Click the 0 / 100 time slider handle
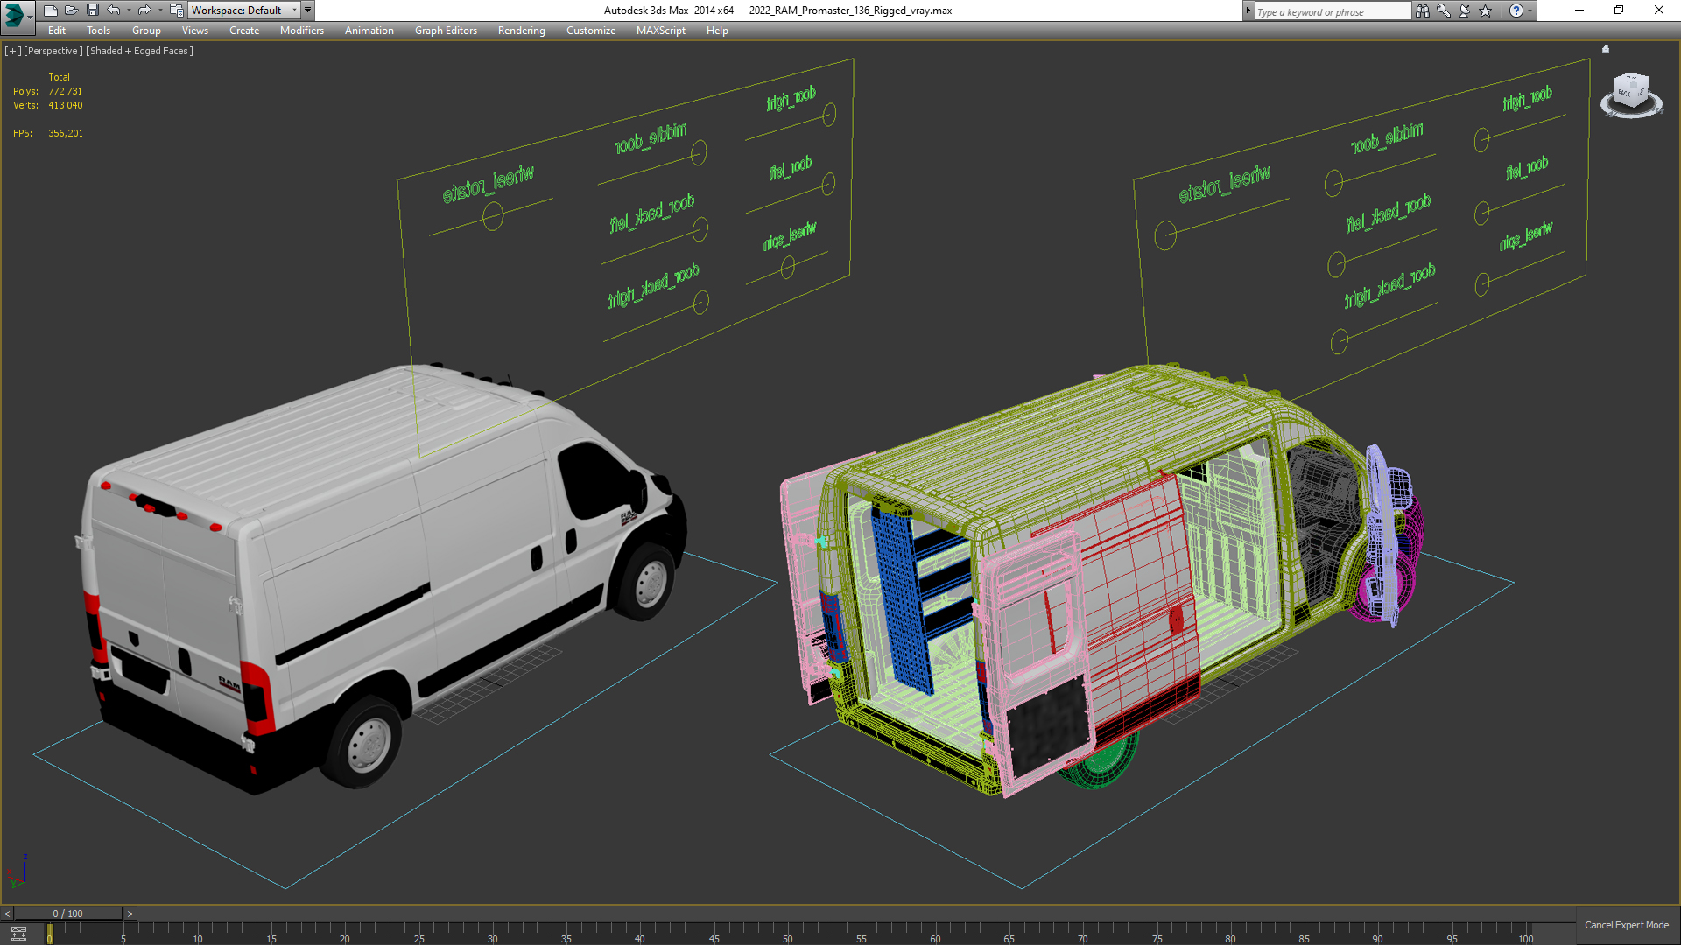 (68, 913)
